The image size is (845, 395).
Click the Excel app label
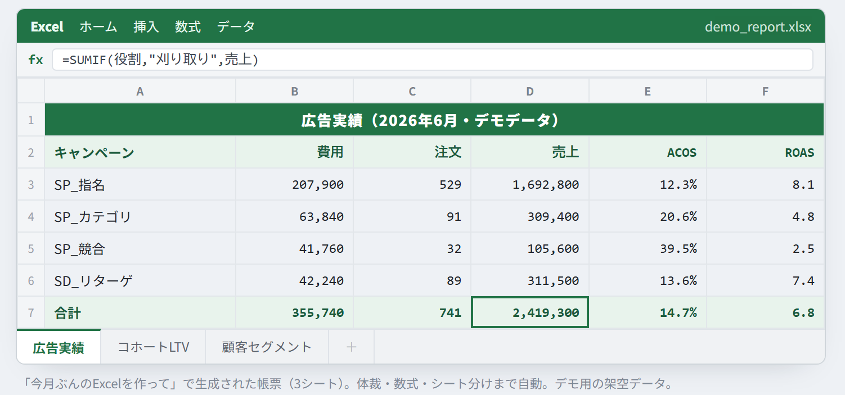[x=47, y=26]
